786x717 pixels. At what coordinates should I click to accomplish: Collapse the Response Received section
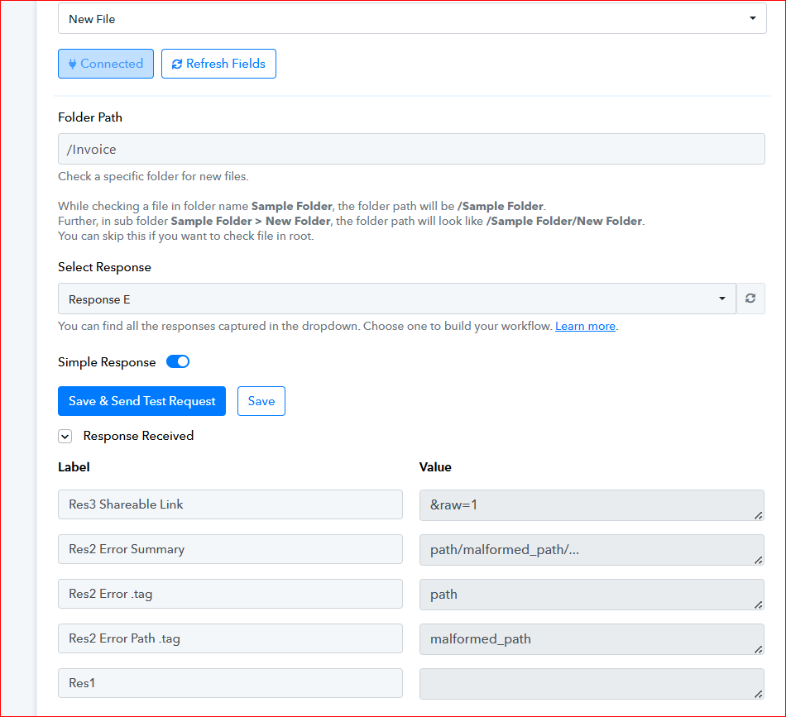click(x=65, y=436)
